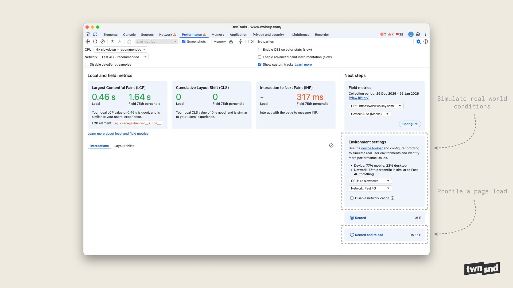Select the Layout shifts tab
The width and height of the screenshot is (513, 288).
[x=124, y=146]
